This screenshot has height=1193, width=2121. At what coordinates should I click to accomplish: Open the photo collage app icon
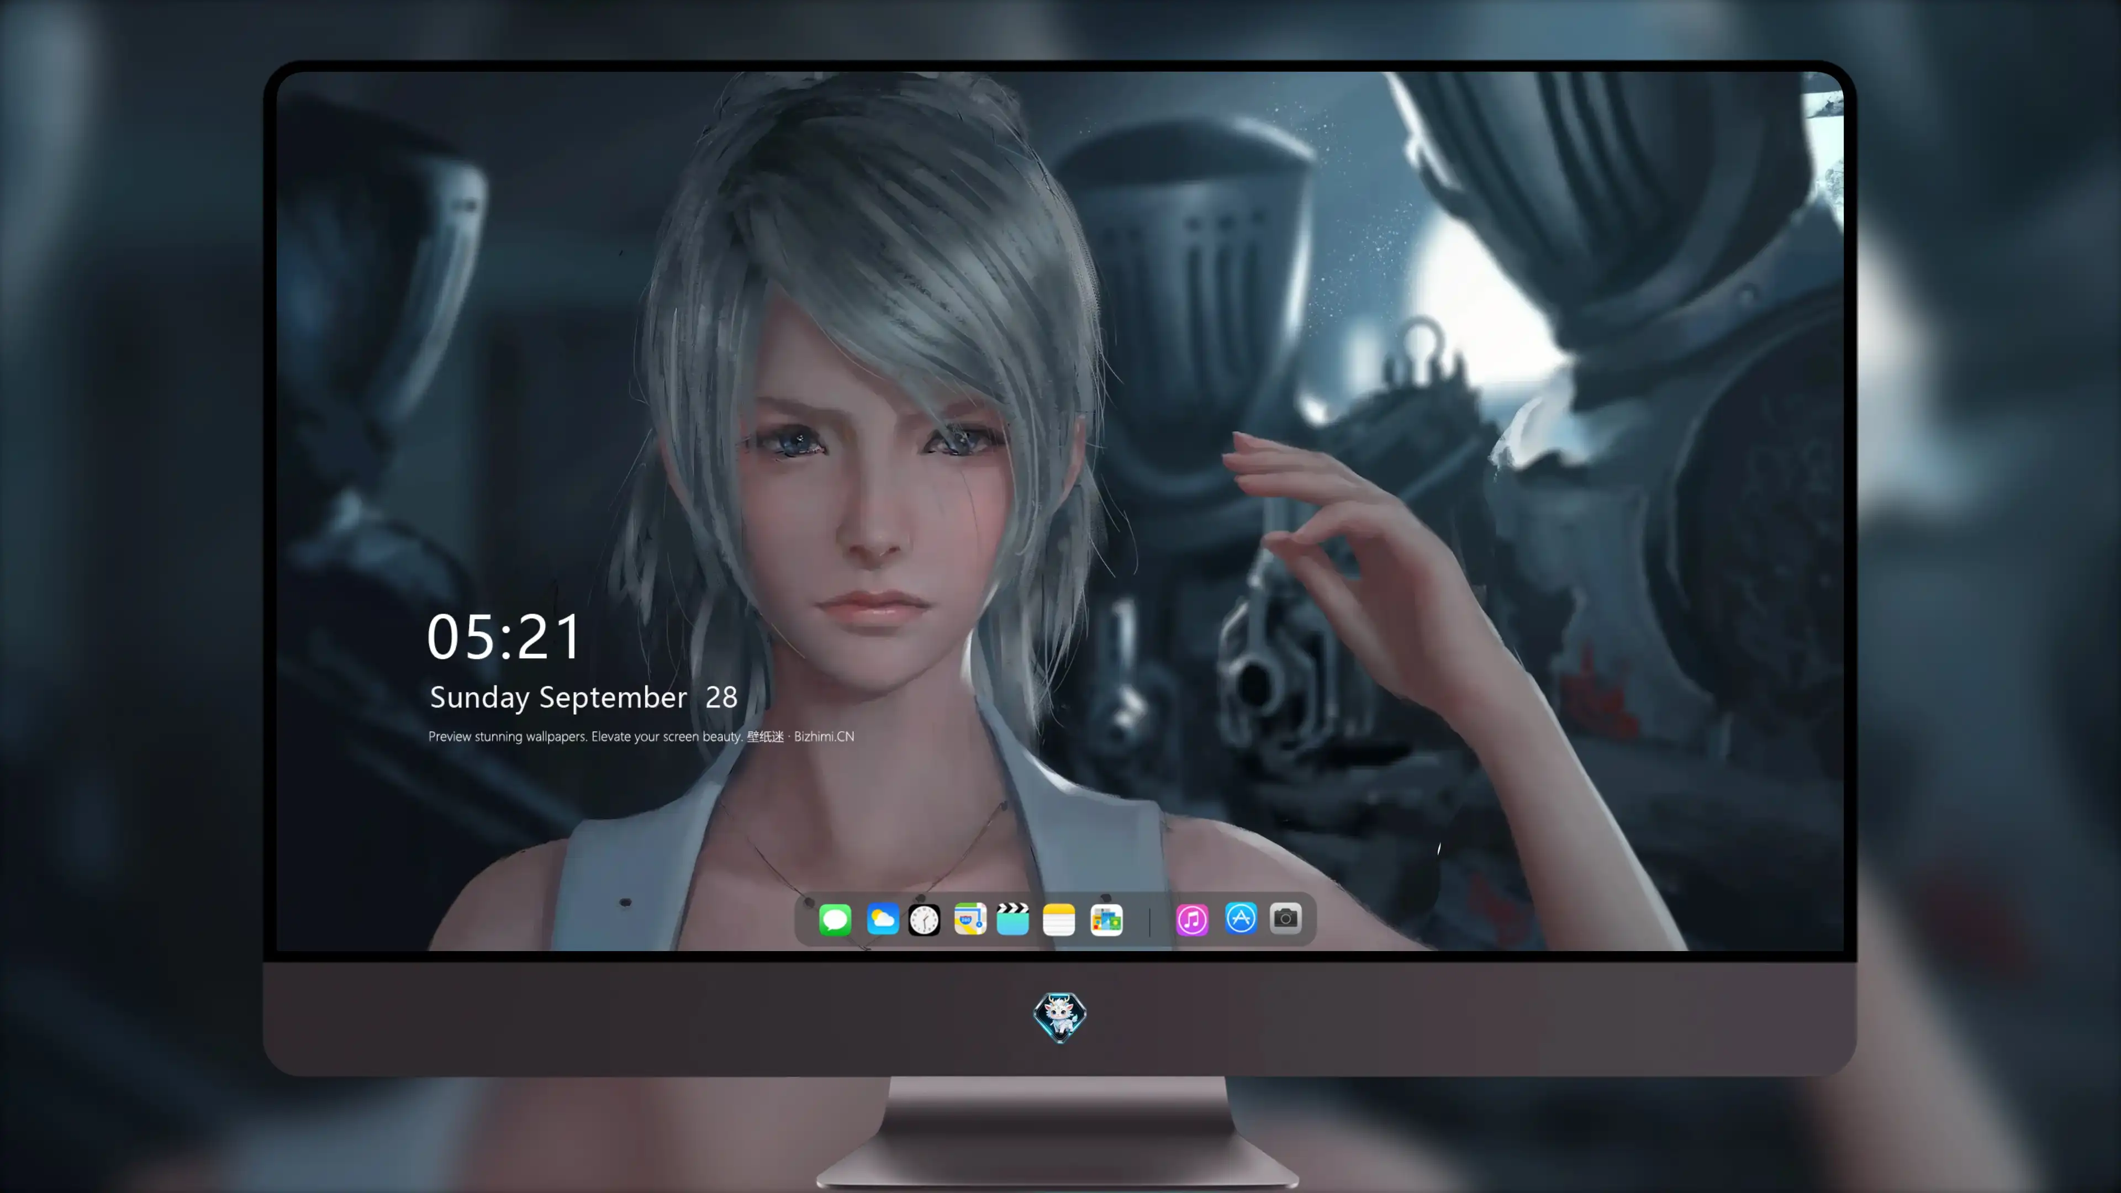(x=1106, y=920)
